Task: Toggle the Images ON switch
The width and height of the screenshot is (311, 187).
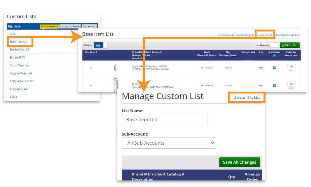Action: tap(100, 45)
